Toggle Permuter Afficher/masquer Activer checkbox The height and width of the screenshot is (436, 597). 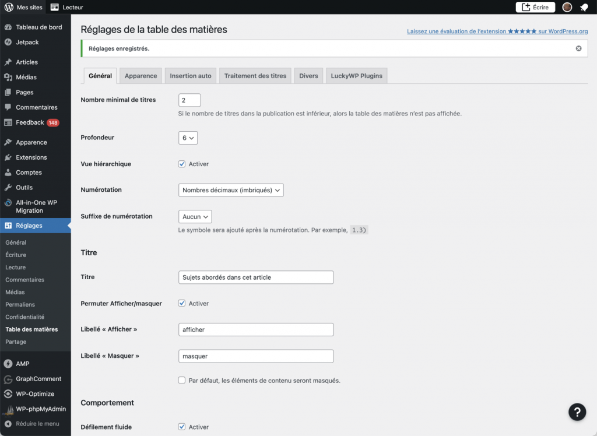[x=182, y=304]
